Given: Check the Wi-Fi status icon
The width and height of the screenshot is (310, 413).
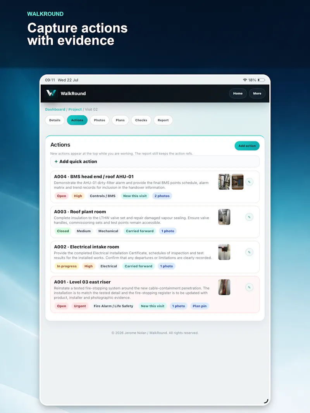Looking at the screenshot, I should (x=245, y=80).
